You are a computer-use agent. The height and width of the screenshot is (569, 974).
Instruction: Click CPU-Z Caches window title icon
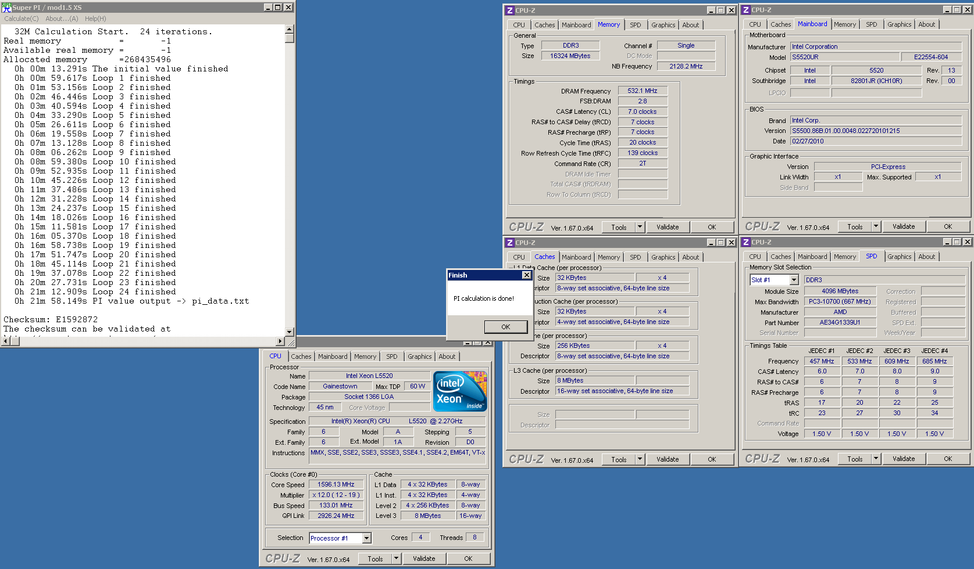(x=510, y=243)
